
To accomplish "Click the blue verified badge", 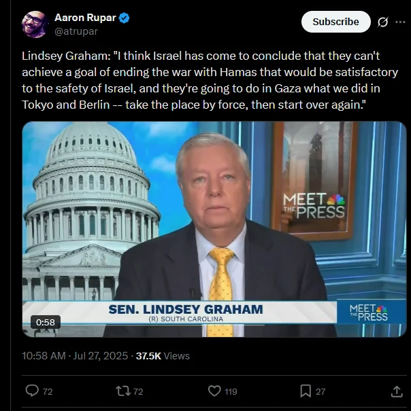I will [125, 18].
